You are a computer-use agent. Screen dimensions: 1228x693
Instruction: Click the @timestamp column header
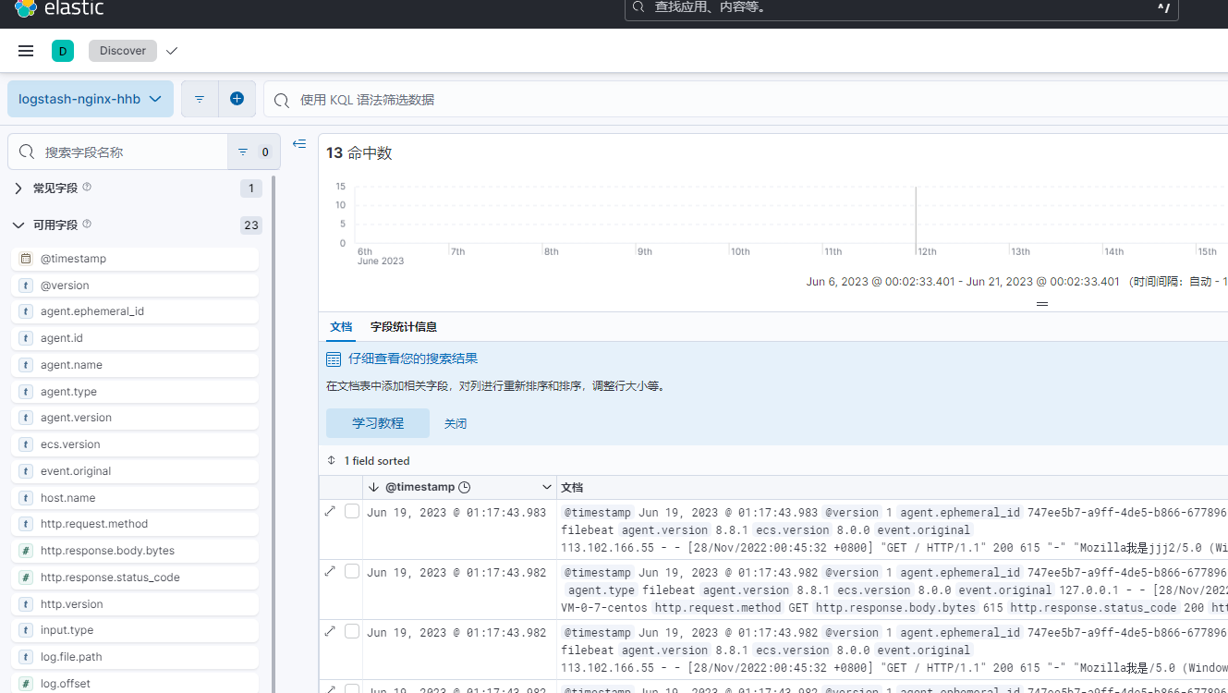pyautogui.click(x=459, y=487)
